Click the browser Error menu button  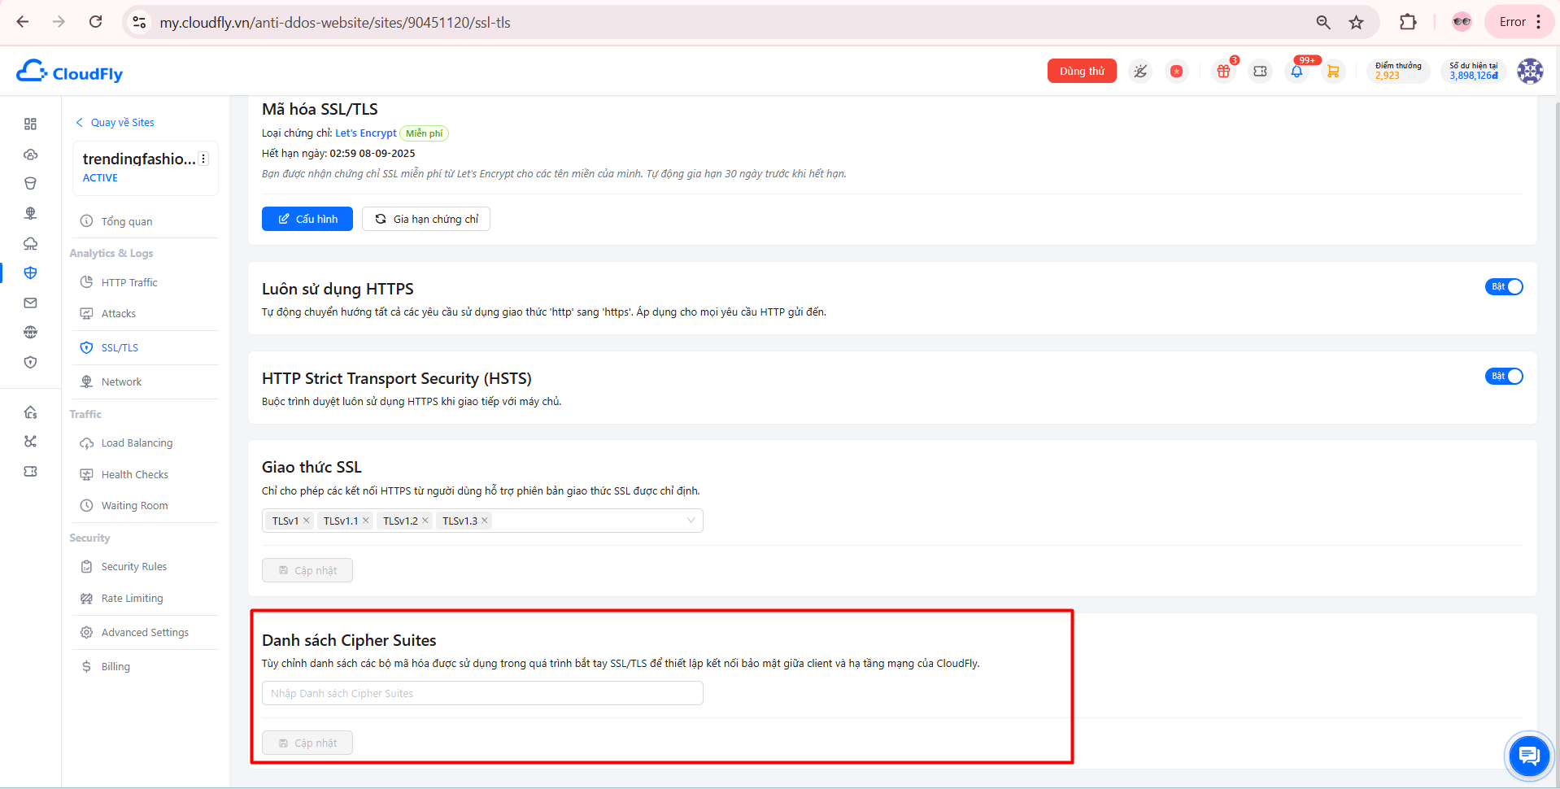point(1519,22)
